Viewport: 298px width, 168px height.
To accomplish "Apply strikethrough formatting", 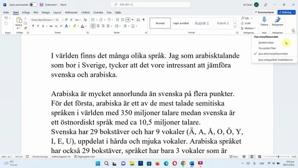I will 51,26.
